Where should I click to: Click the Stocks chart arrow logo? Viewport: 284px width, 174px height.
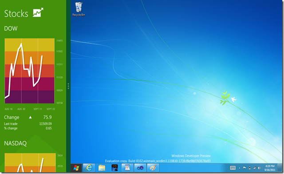coord(38,12)
